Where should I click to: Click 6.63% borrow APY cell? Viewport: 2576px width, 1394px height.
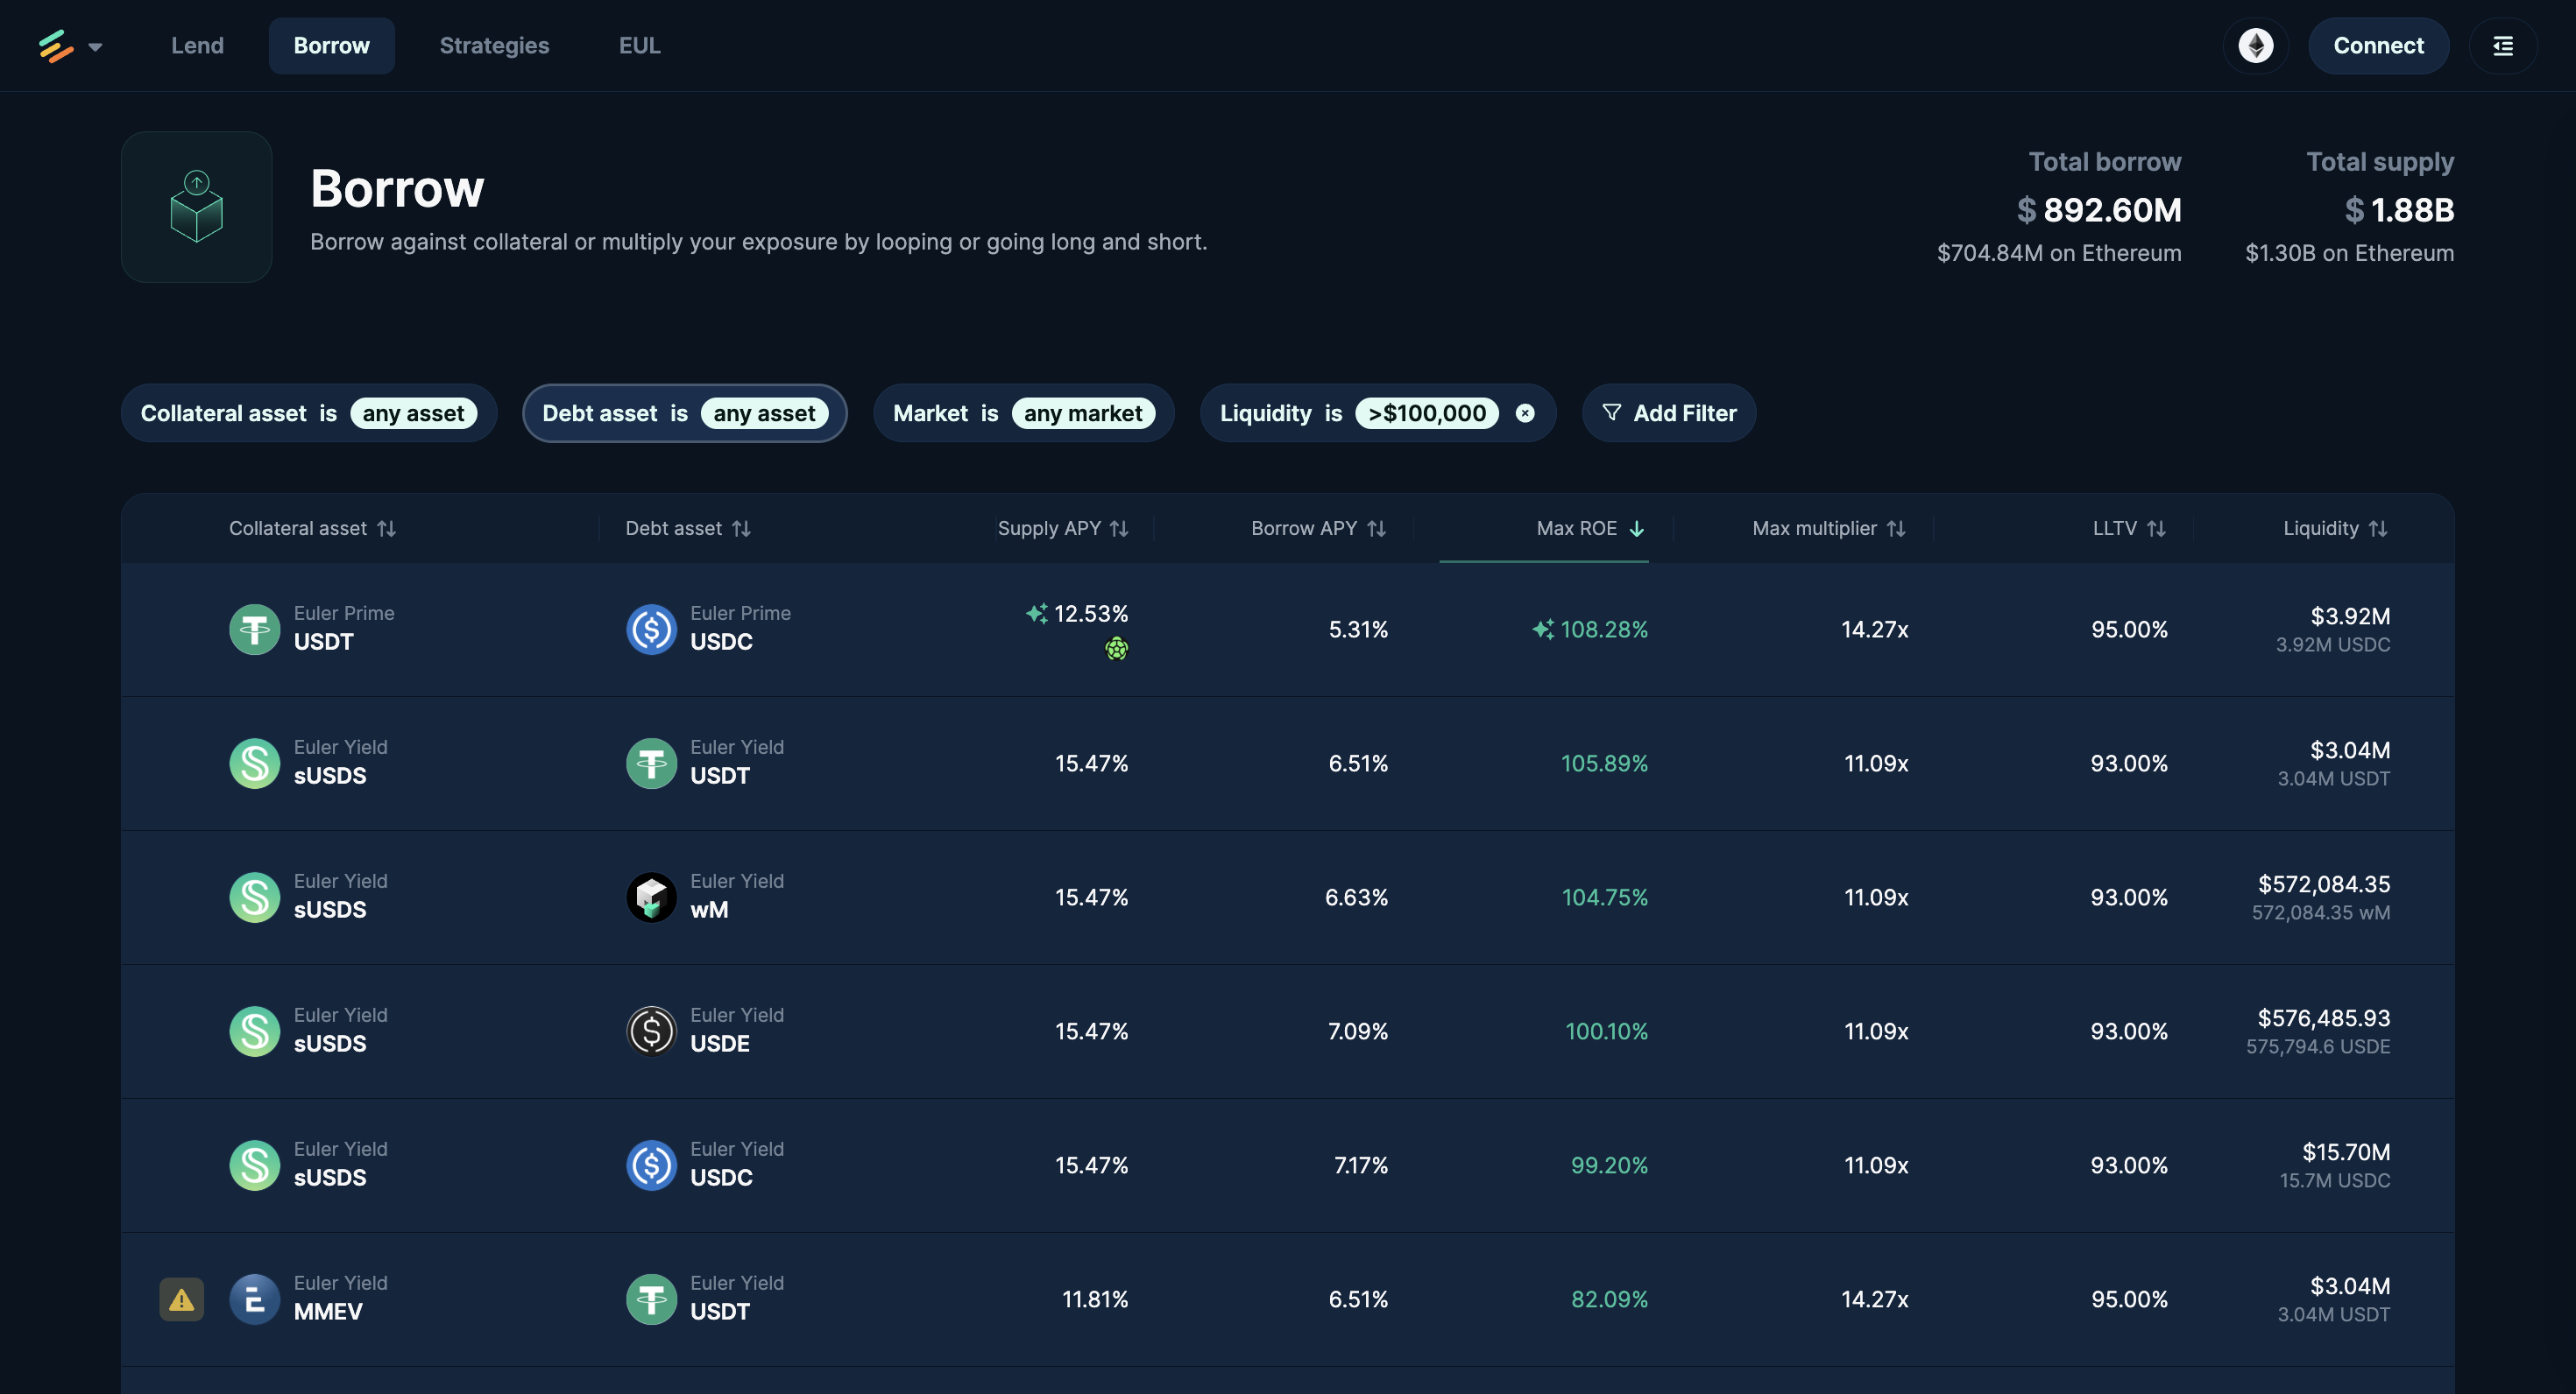1356,897
